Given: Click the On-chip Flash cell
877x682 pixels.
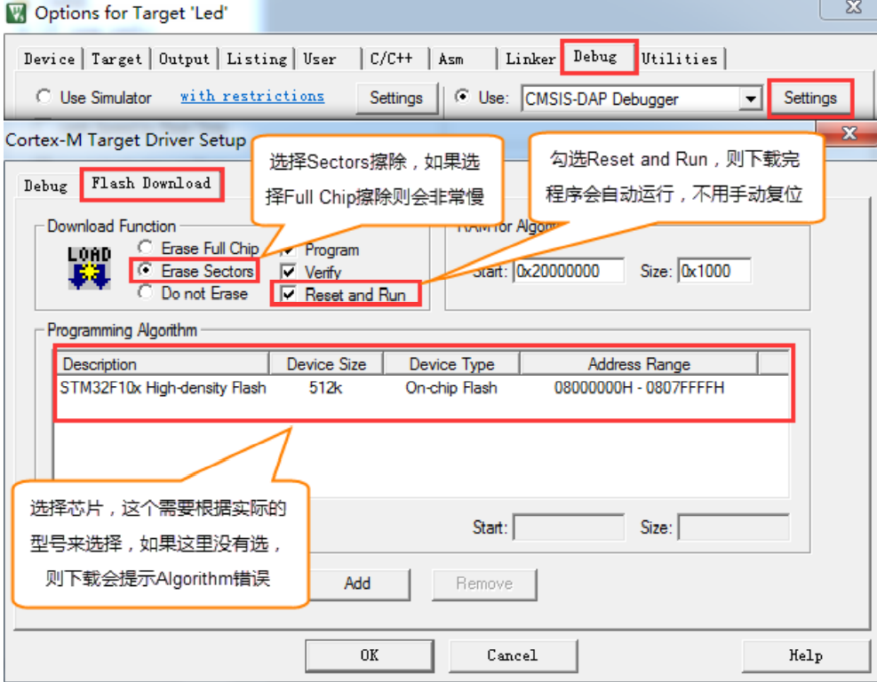Looking at the screenshot, I should [450, 387].
